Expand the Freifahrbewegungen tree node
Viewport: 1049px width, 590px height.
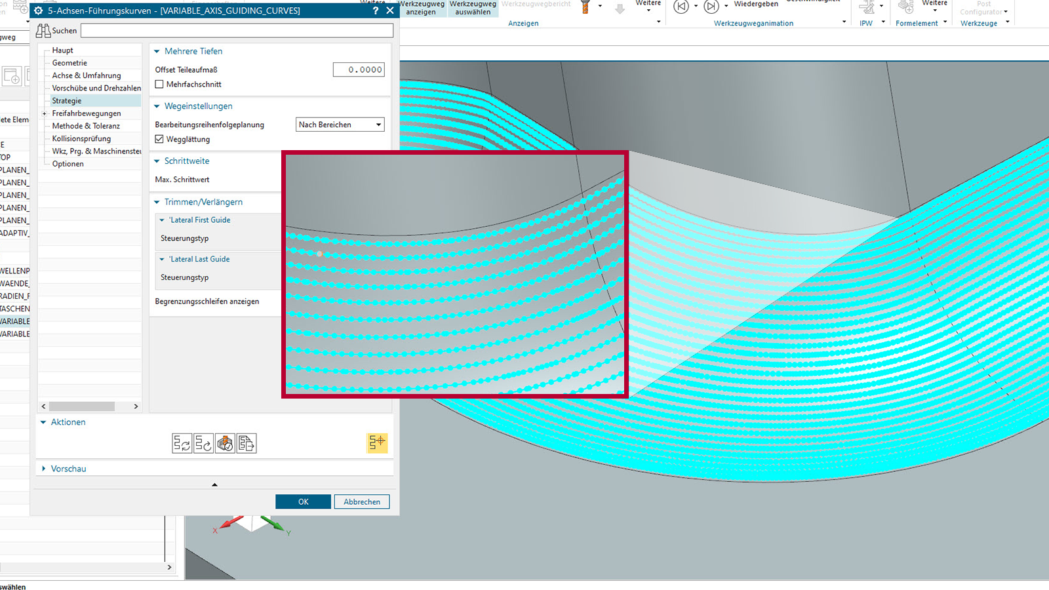[45, 113]
